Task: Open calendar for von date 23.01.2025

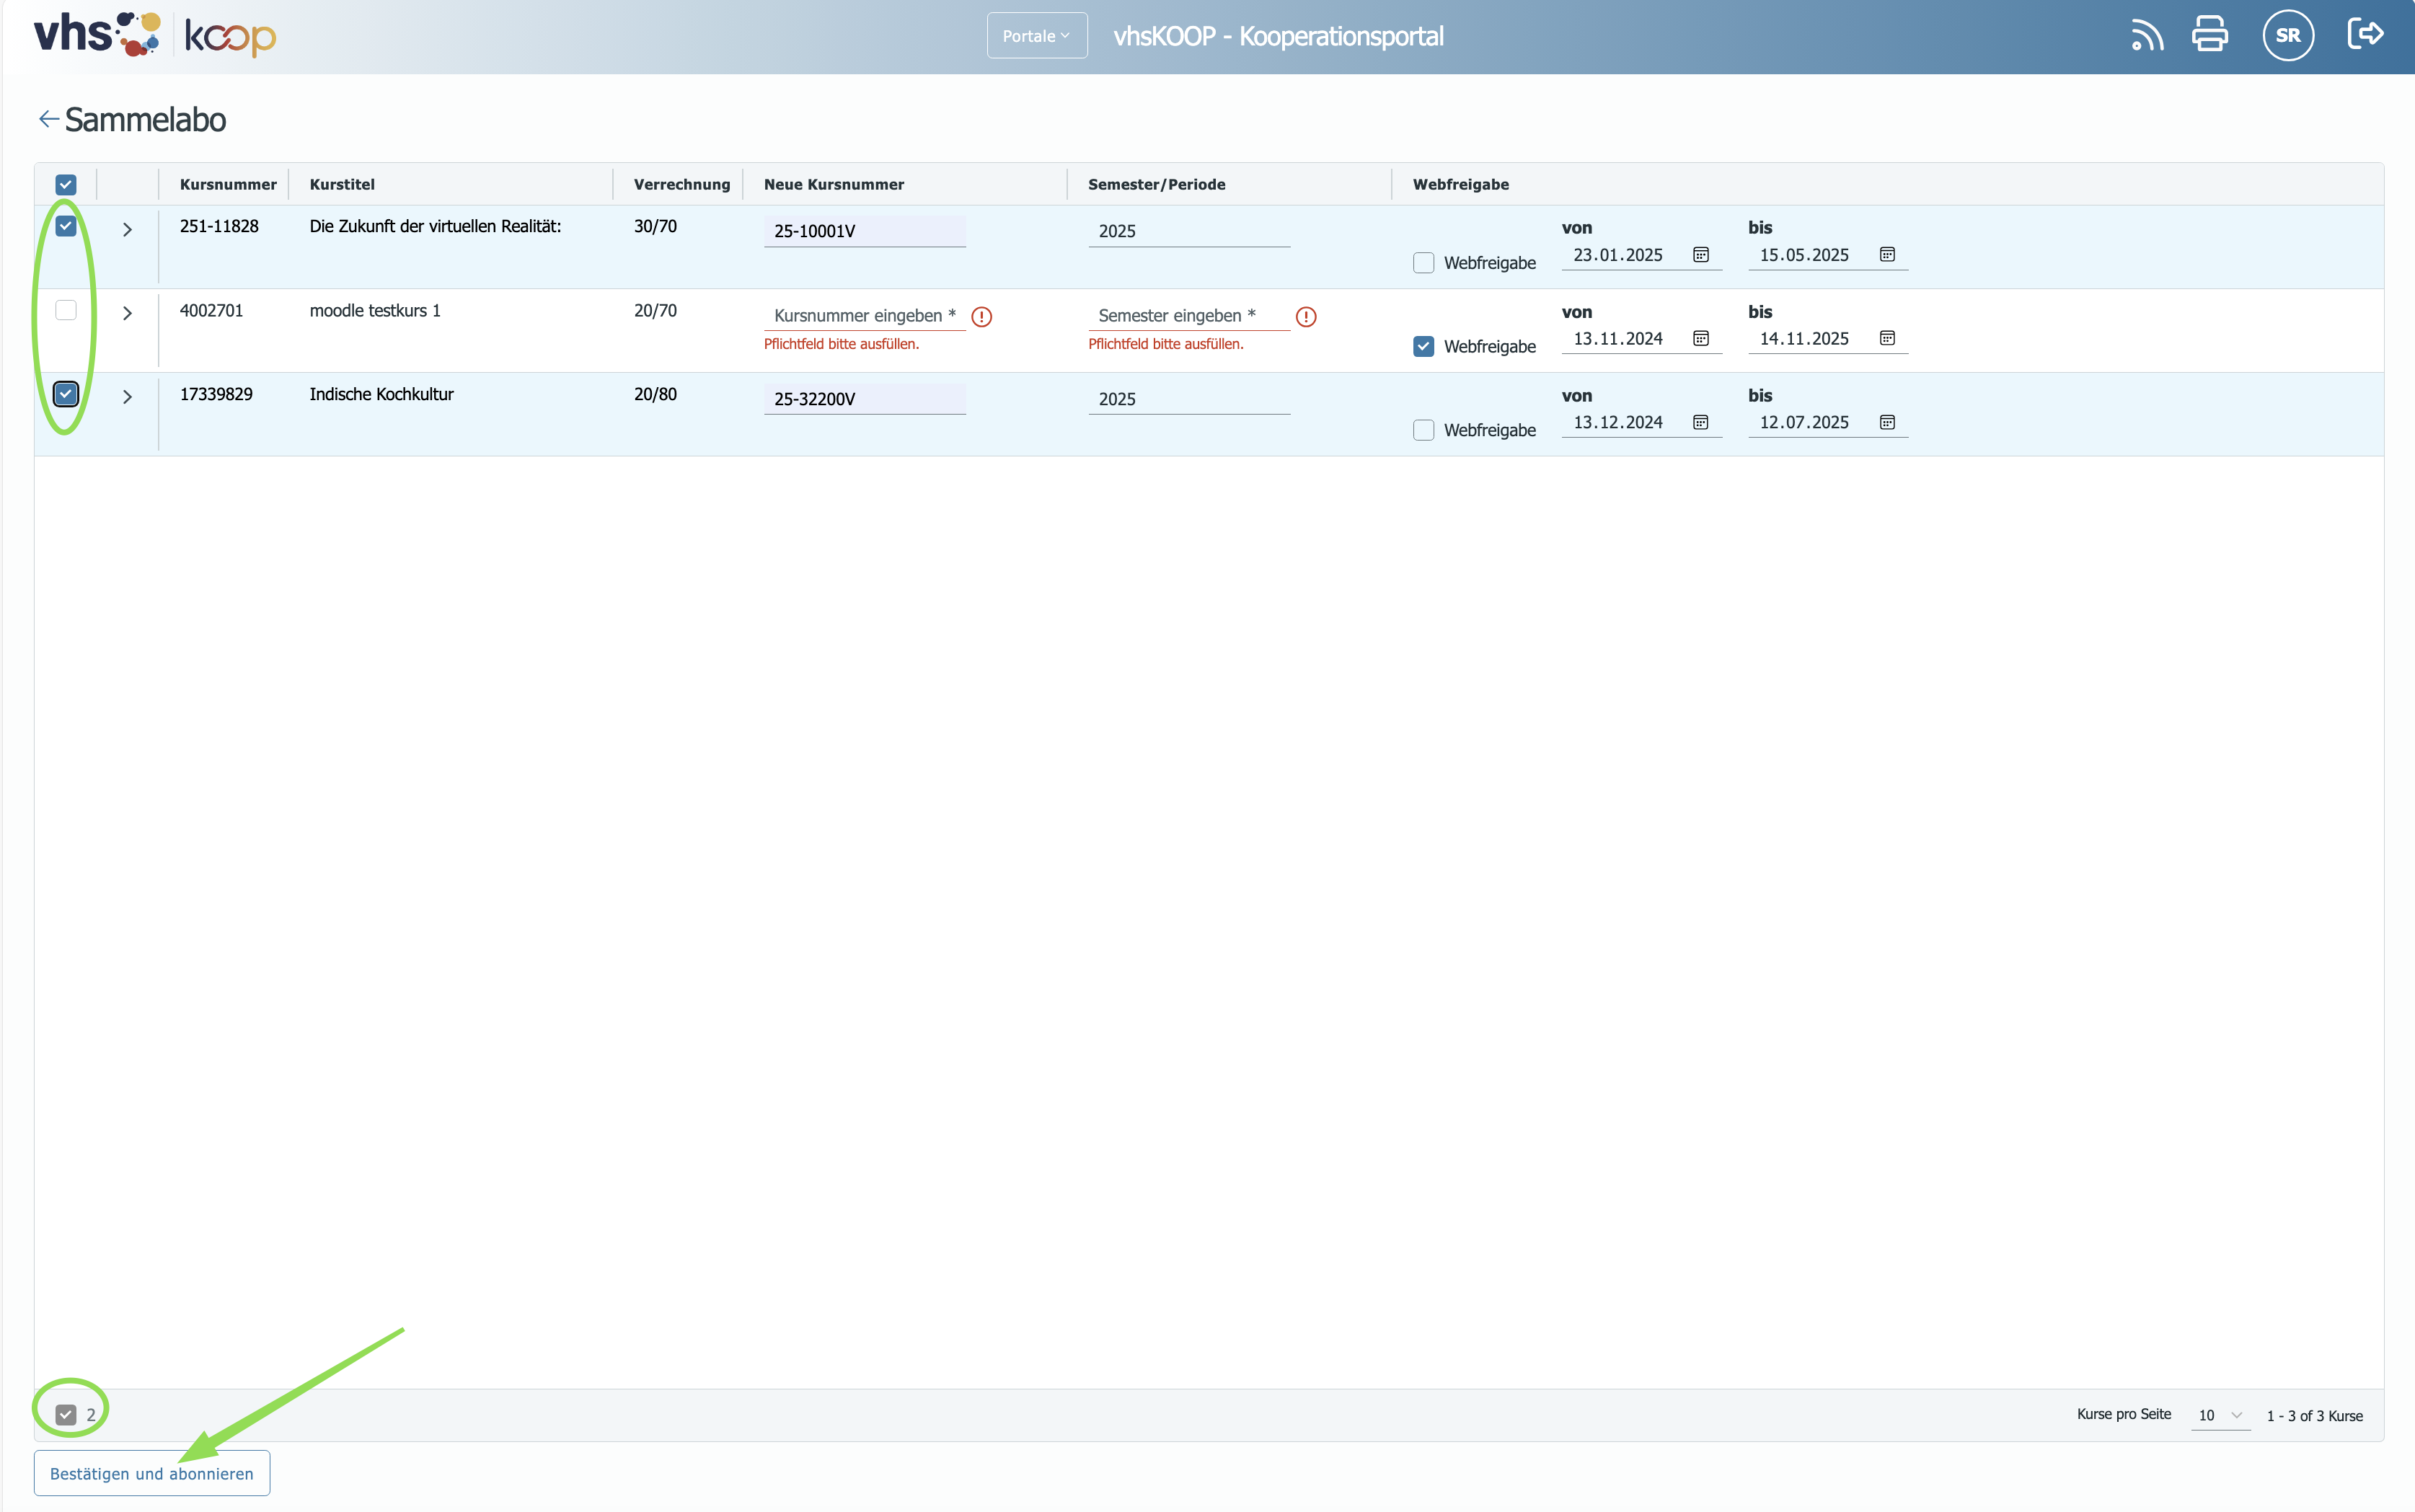Action: [x=1700, y=255]
